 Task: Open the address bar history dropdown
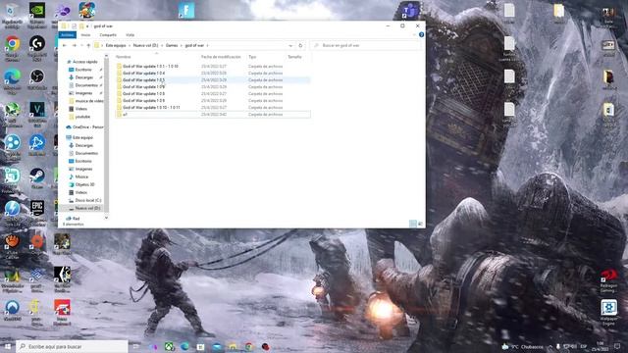[x=290, y=46]
